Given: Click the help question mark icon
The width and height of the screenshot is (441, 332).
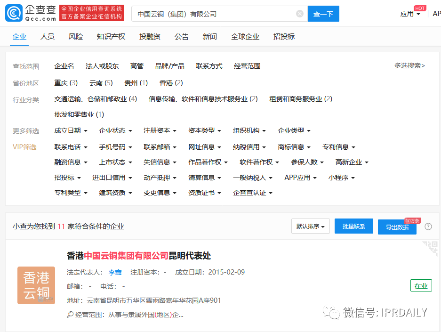Looking at the screenshot, I should tap(428, 227).
